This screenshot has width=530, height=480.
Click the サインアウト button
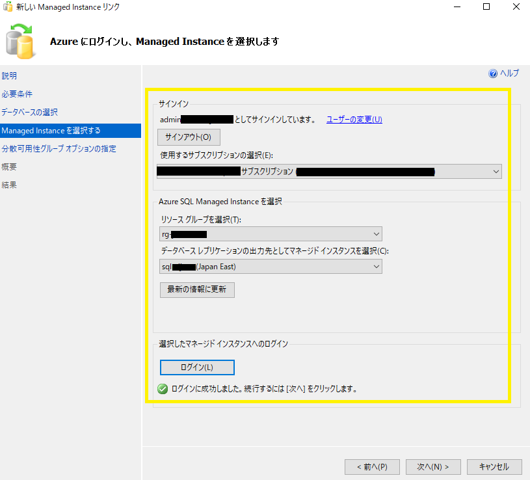[x=189, y=137]
